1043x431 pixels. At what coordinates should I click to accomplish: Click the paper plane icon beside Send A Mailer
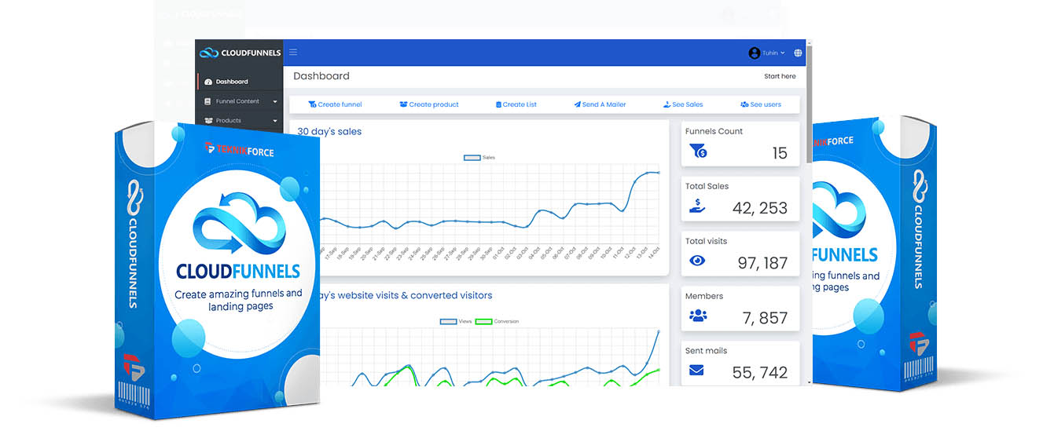[577, 104]
